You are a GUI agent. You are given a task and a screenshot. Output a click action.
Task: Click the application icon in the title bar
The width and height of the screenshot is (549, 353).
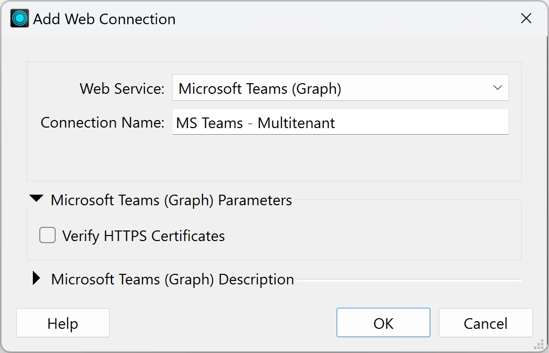19,18
